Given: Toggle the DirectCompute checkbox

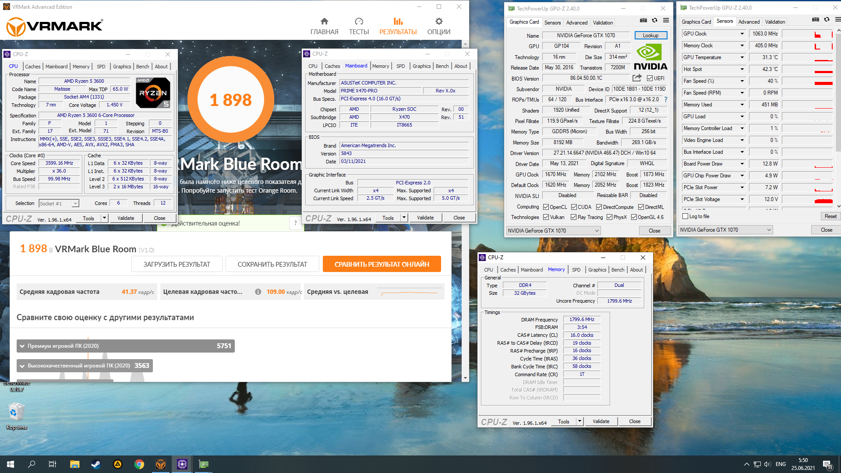Looking at the screenshot, I should click(x=599, y=207).
